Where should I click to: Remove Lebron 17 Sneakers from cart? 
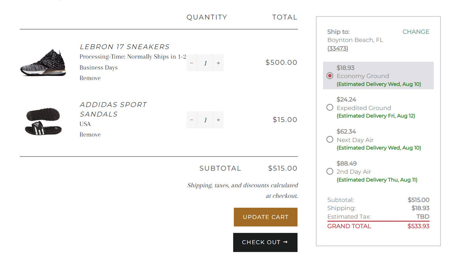[90, 78]
